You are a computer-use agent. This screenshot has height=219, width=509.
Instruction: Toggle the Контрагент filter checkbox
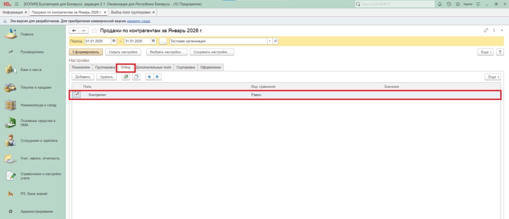77,94
